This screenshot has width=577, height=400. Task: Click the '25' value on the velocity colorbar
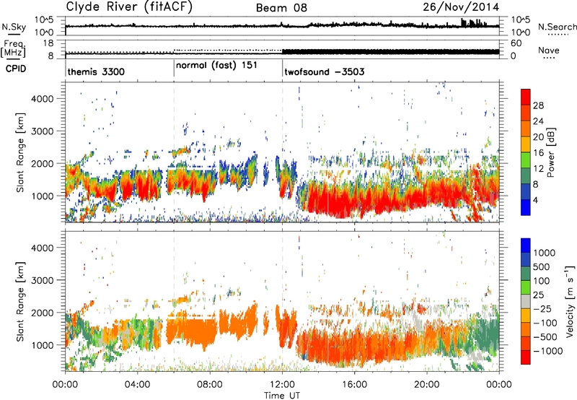tap(539, 295)
